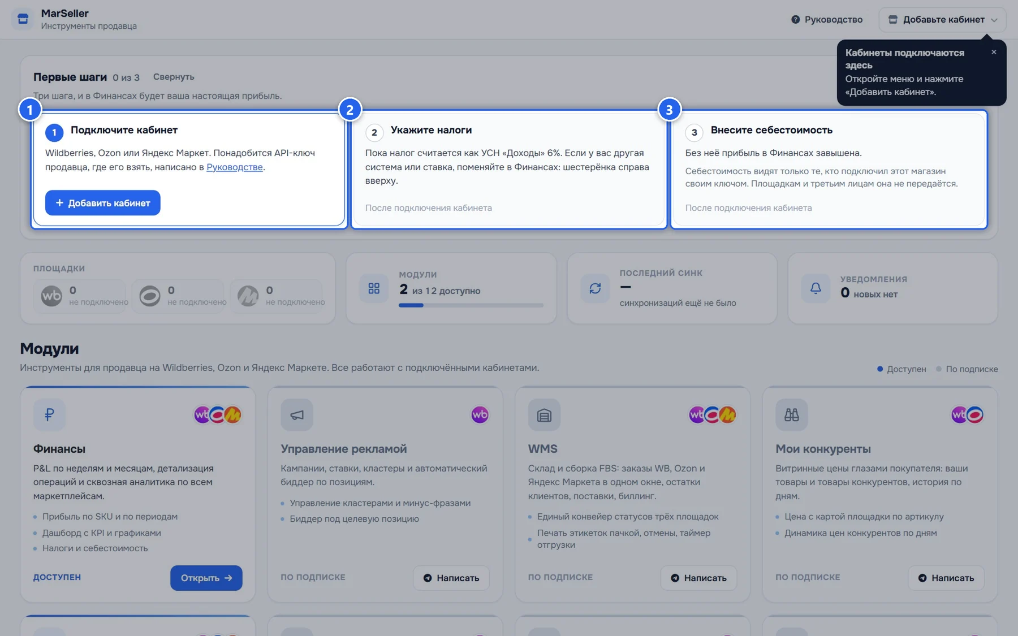The image size is (1018, 636).
Task: Click the Первые шаги heading
Action: [x=70, y=77]
